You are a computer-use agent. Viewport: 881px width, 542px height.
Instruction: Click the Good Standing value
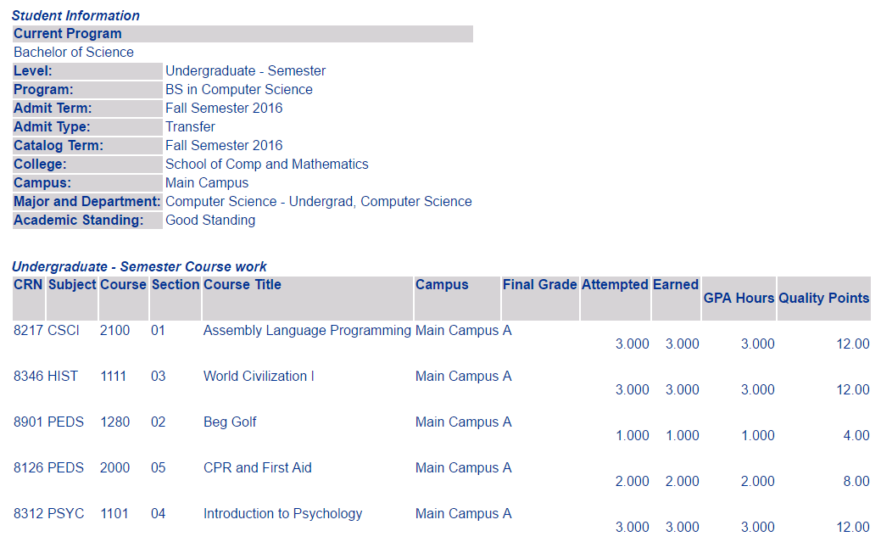point(210,221)
